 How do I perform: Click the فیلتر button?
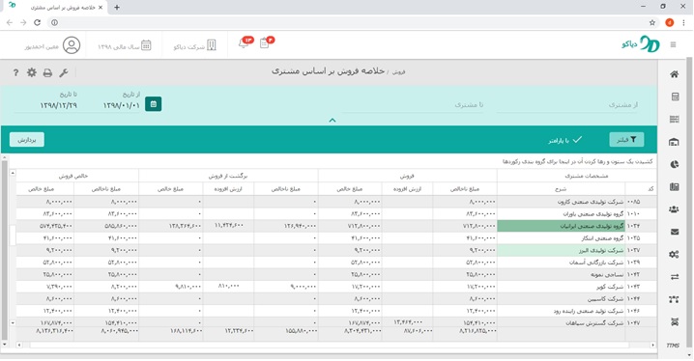coord(626,140)
